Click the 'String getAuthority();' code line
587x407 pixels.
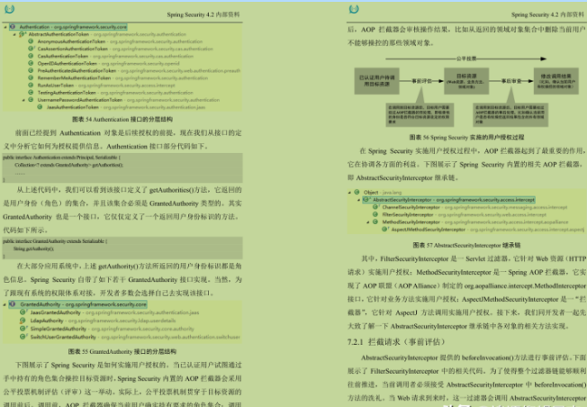(x=33, y=249)
